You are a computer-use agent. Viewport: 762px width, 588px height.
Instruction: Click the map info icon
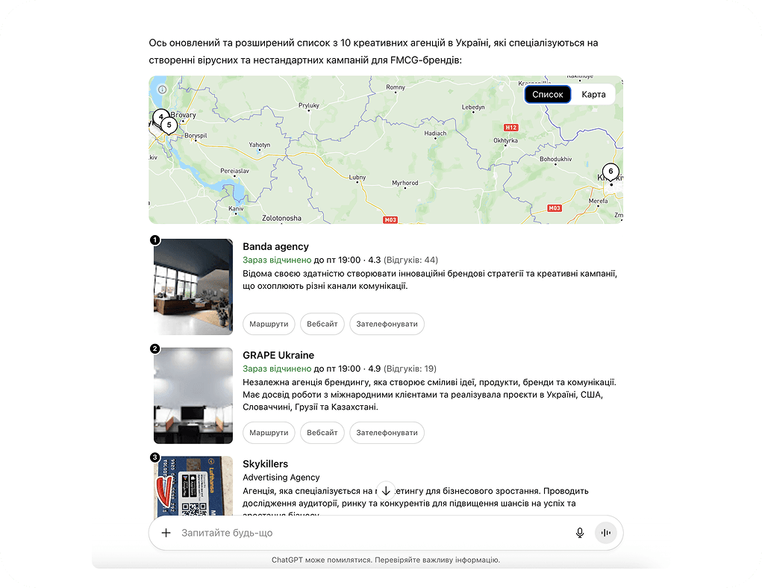(x=163, y=90)
